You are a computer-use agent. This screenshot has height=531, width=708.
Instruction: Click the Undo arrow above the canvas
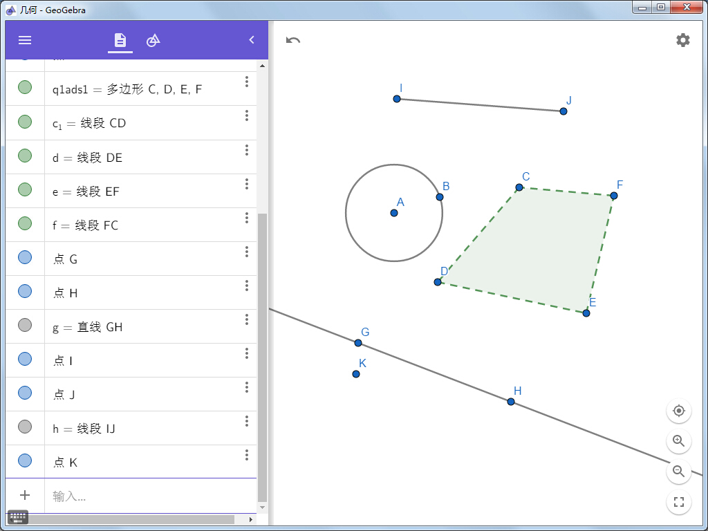292,40
